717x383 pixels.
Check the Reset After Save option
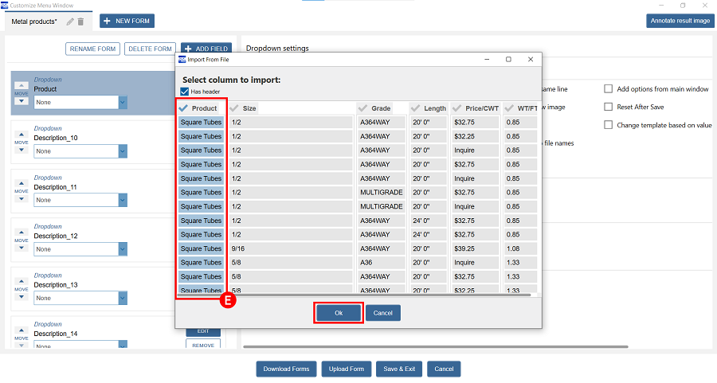(609, 107)
